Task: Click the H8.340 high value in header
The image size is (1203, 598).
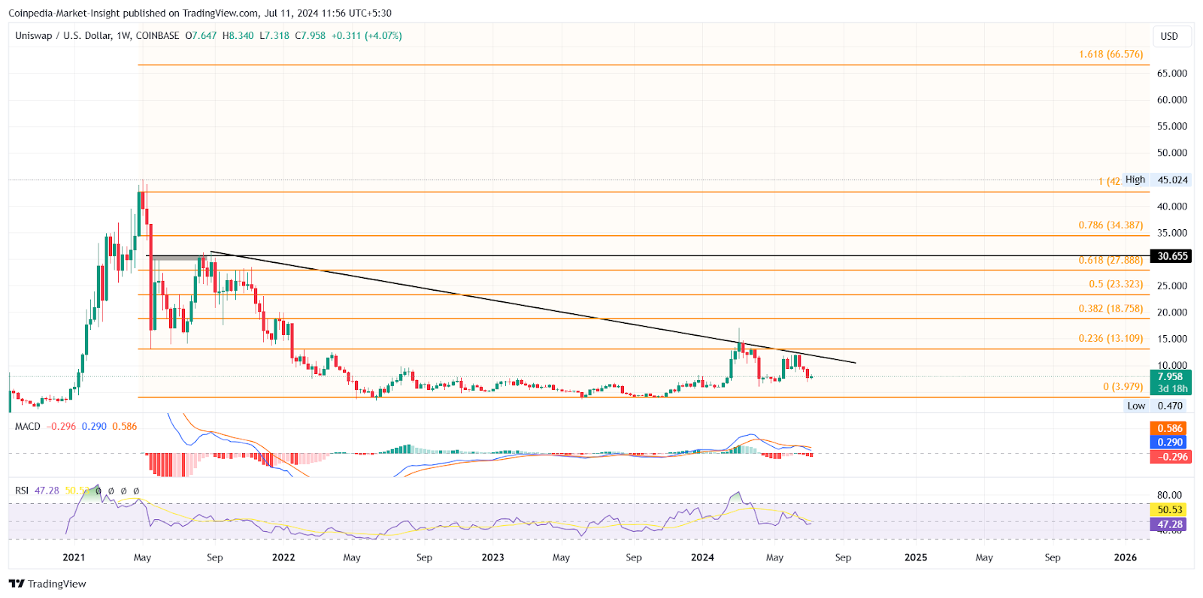Action: point(238,35)
